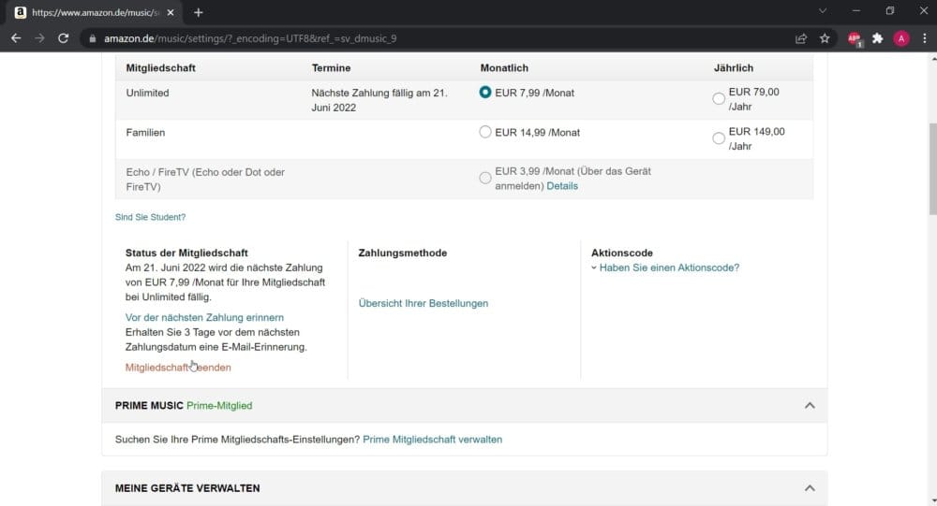
Task: Select Unlimited yearly EUR 79,00 plan
Action: (x=719, y=99)
